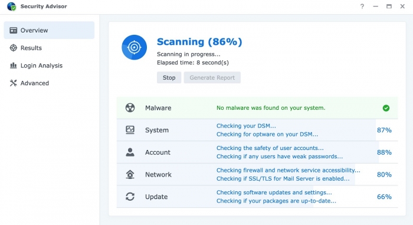Click the green checkmark in Malware row
This screenshot has height=225, width=413.
coord(386,108)
